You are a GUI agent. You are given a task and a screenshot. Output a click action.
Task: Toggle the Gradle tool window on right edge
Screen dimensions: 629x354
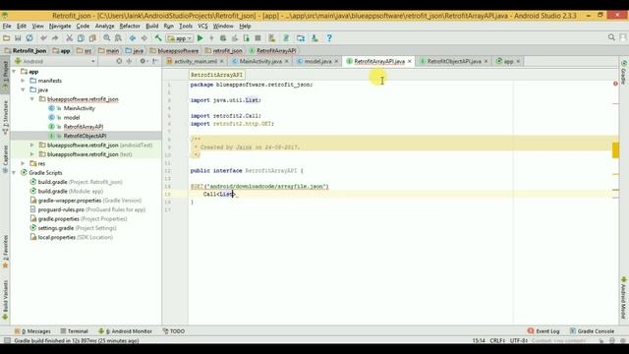624,72
